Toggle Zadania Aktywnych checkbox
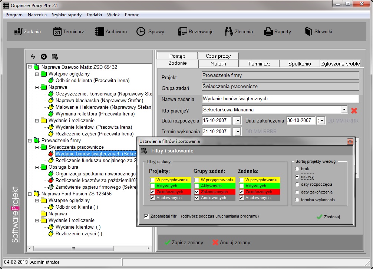The width and height of the screenshot is (373, 269). [241, 186]
